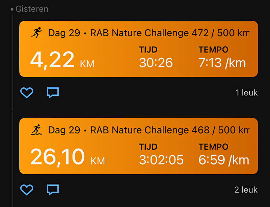This screenshot has height=207, width=270.
Task: Tap the TIJD 30:26 value
Action: [x=156, y=63]
